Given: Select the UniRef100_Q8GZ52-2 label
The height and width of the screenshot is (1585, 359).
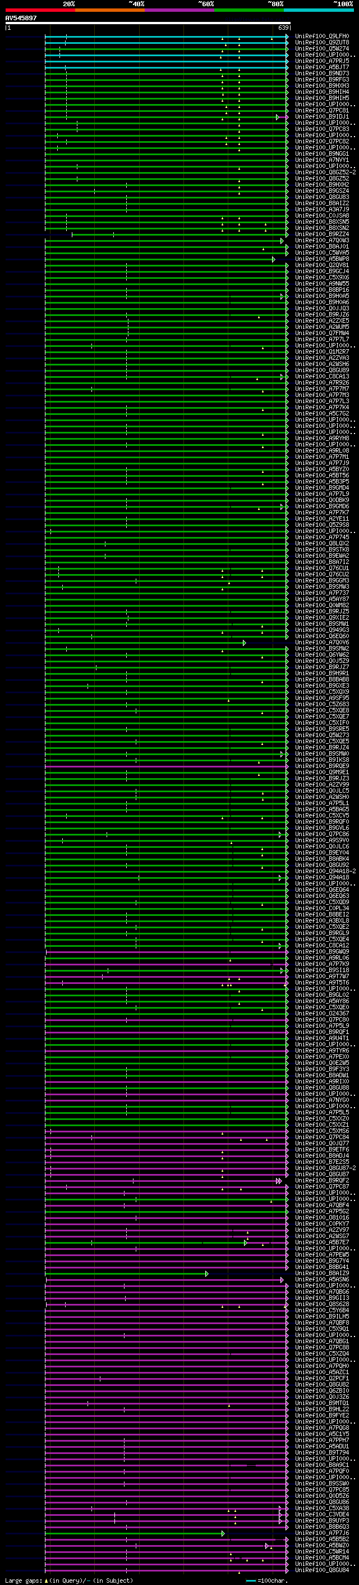Looking at the screenshot, I should (x=325, y=172).
